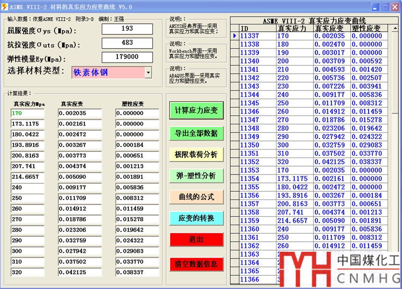Screen dimensions: 402x289
Task: Select 弹-塑性分析 button
Action: [196, 176]
